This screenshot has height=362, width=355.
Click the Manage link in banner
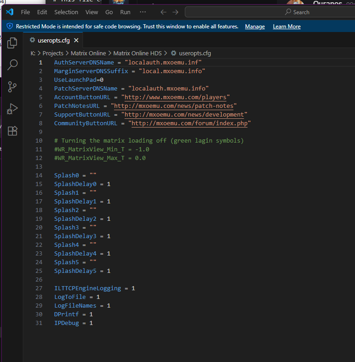255,27
